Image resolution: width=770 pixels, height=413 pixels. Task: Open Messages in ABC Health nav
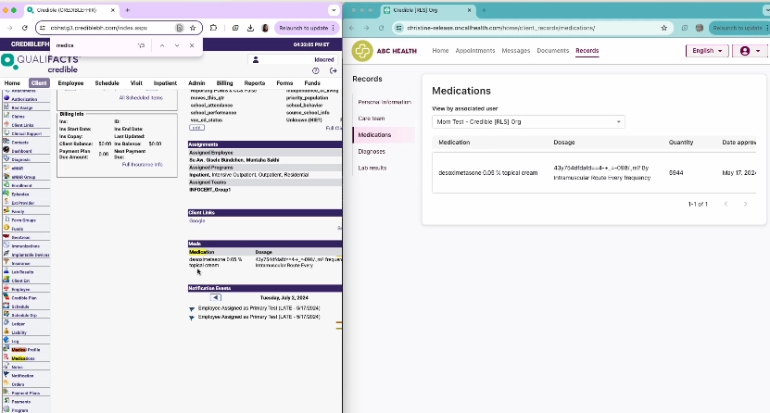pos(515,51)
